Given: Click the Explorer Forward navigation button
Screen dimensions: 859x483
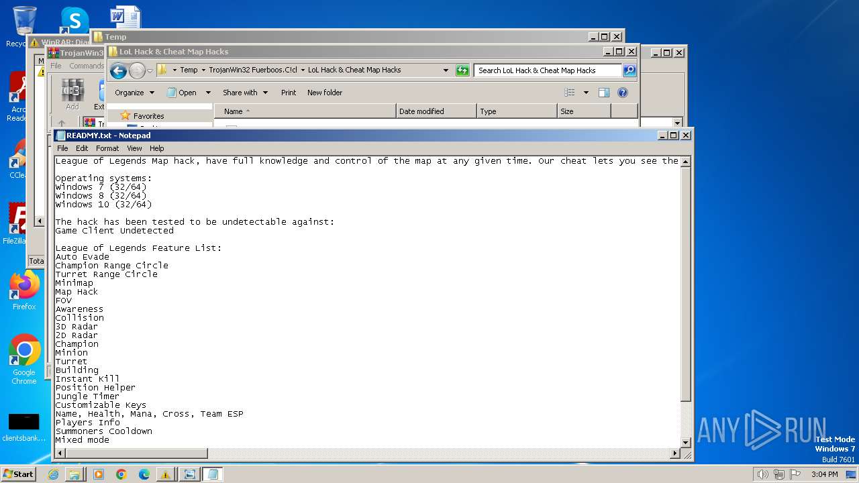Looking at the screenshot, I should pyautogui.click(x=137, y=70).
